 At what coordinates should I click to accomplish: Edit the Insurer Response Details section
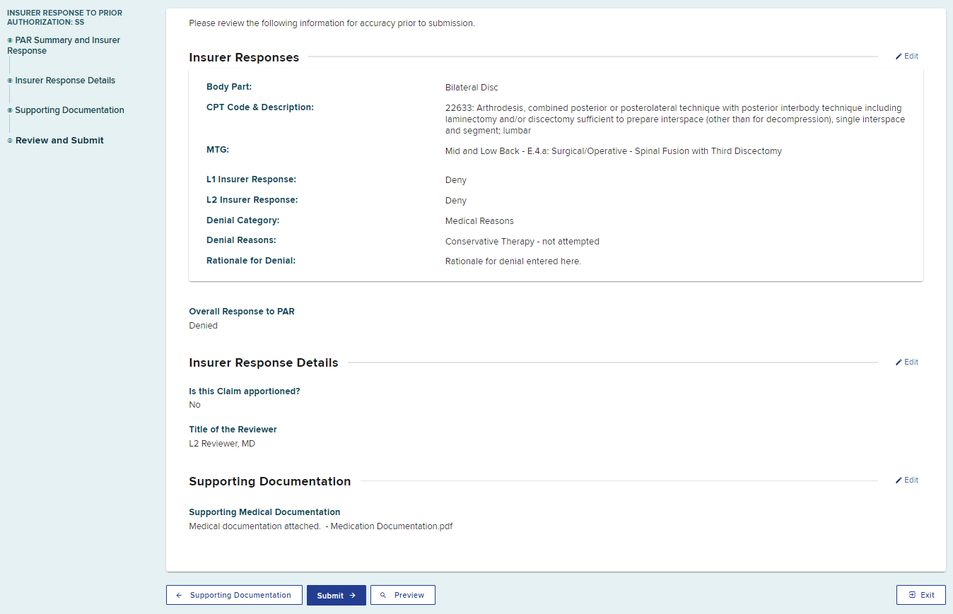[x=907, y=362]
